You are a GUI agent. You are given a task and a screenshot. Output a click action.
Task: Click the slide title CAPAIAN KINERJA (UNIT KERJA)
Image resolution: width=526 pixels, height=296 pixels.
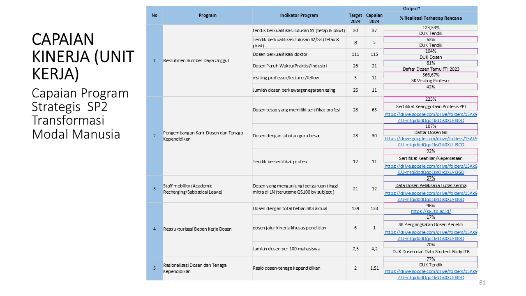click(83, 56)
